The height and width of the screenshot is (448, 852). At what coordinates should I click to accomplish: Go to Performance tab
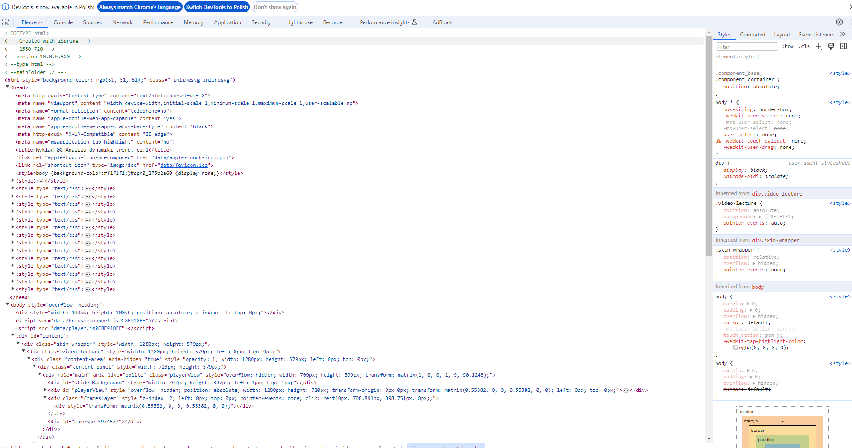[158, 22]
